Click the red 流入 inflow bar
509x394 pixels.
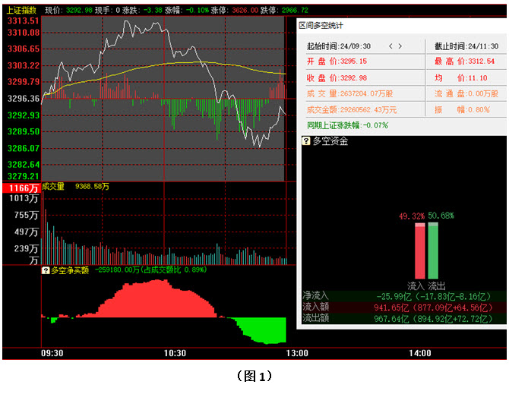pyautogui.click(x=419, y=251)
